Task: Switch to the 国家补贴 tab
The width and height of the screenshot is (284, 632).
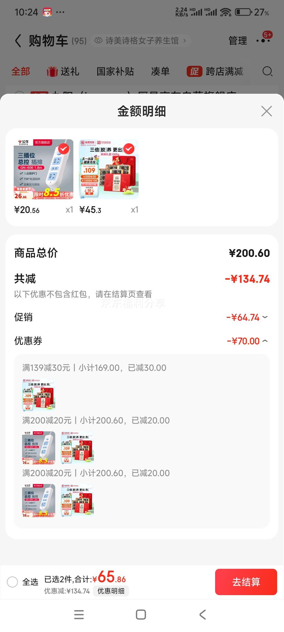Action: 115,71
